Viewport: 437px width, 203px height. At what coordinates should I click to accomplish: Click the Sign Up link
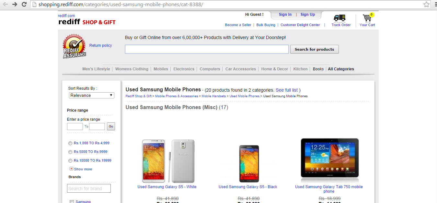point(307,15)
